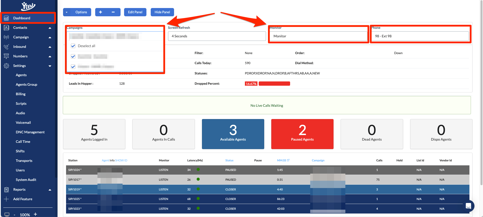The height and width of the screenshot is (217, 483).
Task: Click LISTEN for station SIP/1019
Action: click(x=164, y=189)
